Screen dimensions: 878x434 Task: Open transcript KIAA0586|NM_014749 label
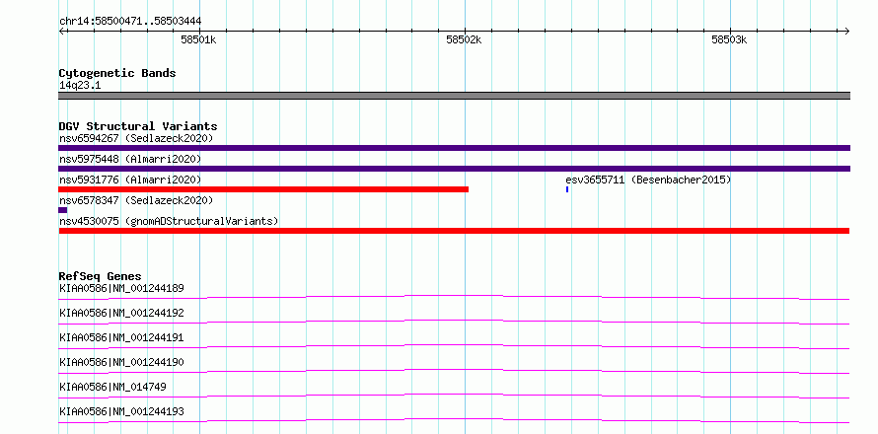point(112,387)
